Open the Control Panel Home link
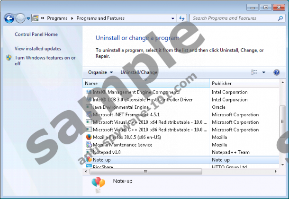The image size is (289, 199). [x=36, y=35]
